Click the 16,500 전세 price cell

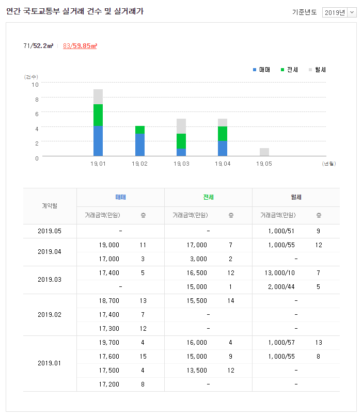point(197,273)
